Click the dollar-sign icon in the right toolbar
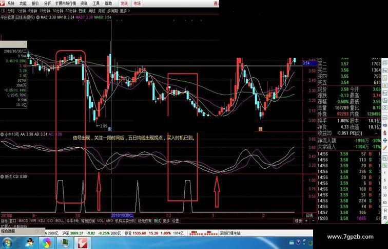This screenshot has height=249, width=388. pyautogui.click(x=385, y=132)
